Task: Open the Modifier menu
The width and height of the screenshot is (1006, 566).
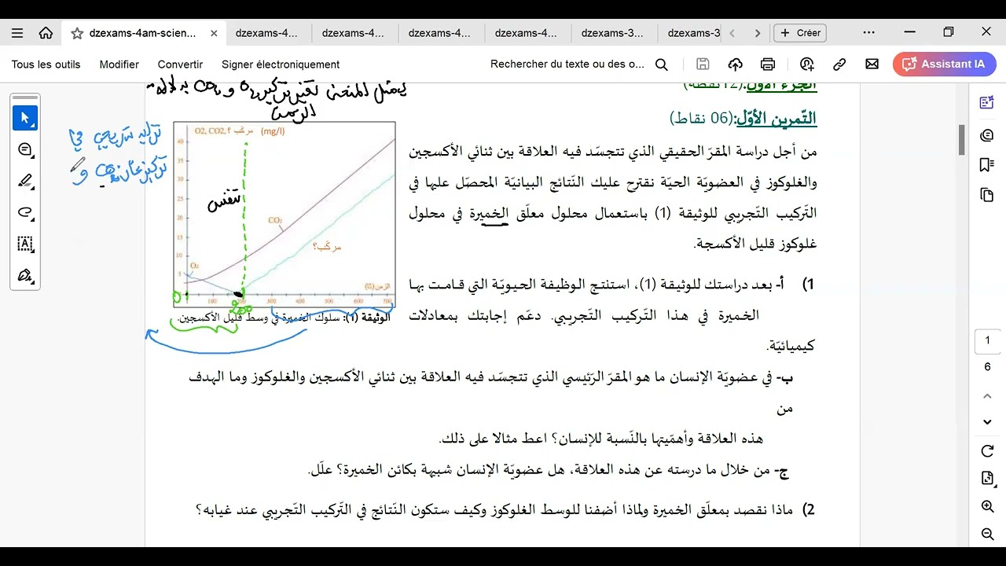Action: point(119,64)
